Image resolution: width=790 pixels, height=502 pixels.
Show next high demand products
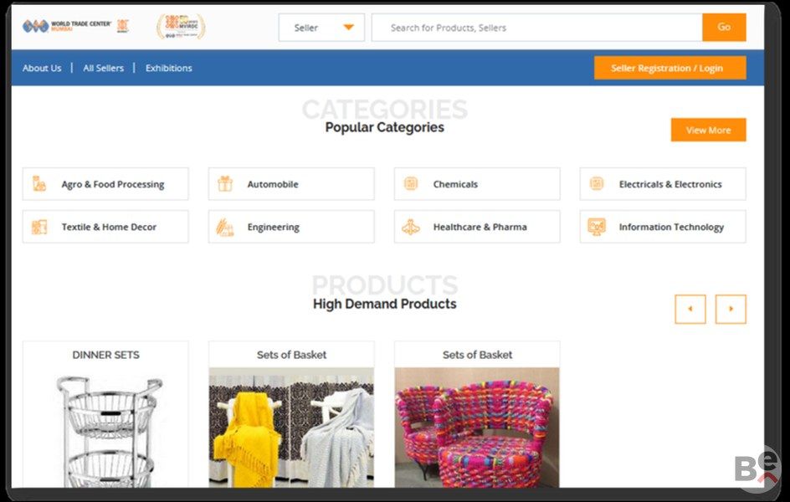[x=731, y=309]
